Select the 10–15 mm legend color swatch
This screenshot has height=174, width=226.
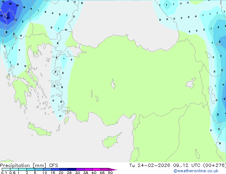[x=47, y=169]
